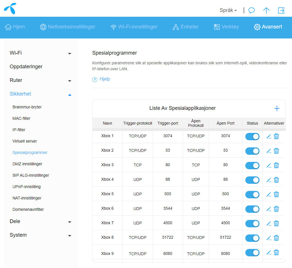
Task: Edit the Xbox 7 entry
Action: (269, 224)
